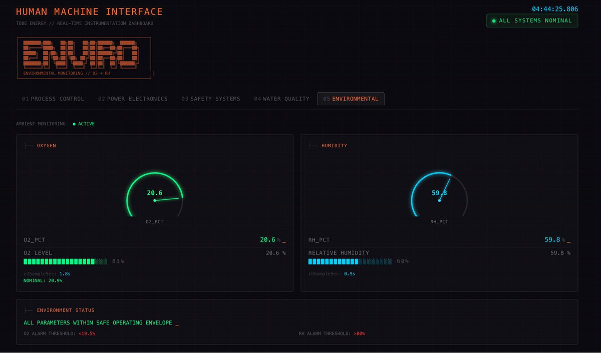Screen dimensions: 601x353
Task: Click the green O2 level progress bar
Action: click(66, 261)
